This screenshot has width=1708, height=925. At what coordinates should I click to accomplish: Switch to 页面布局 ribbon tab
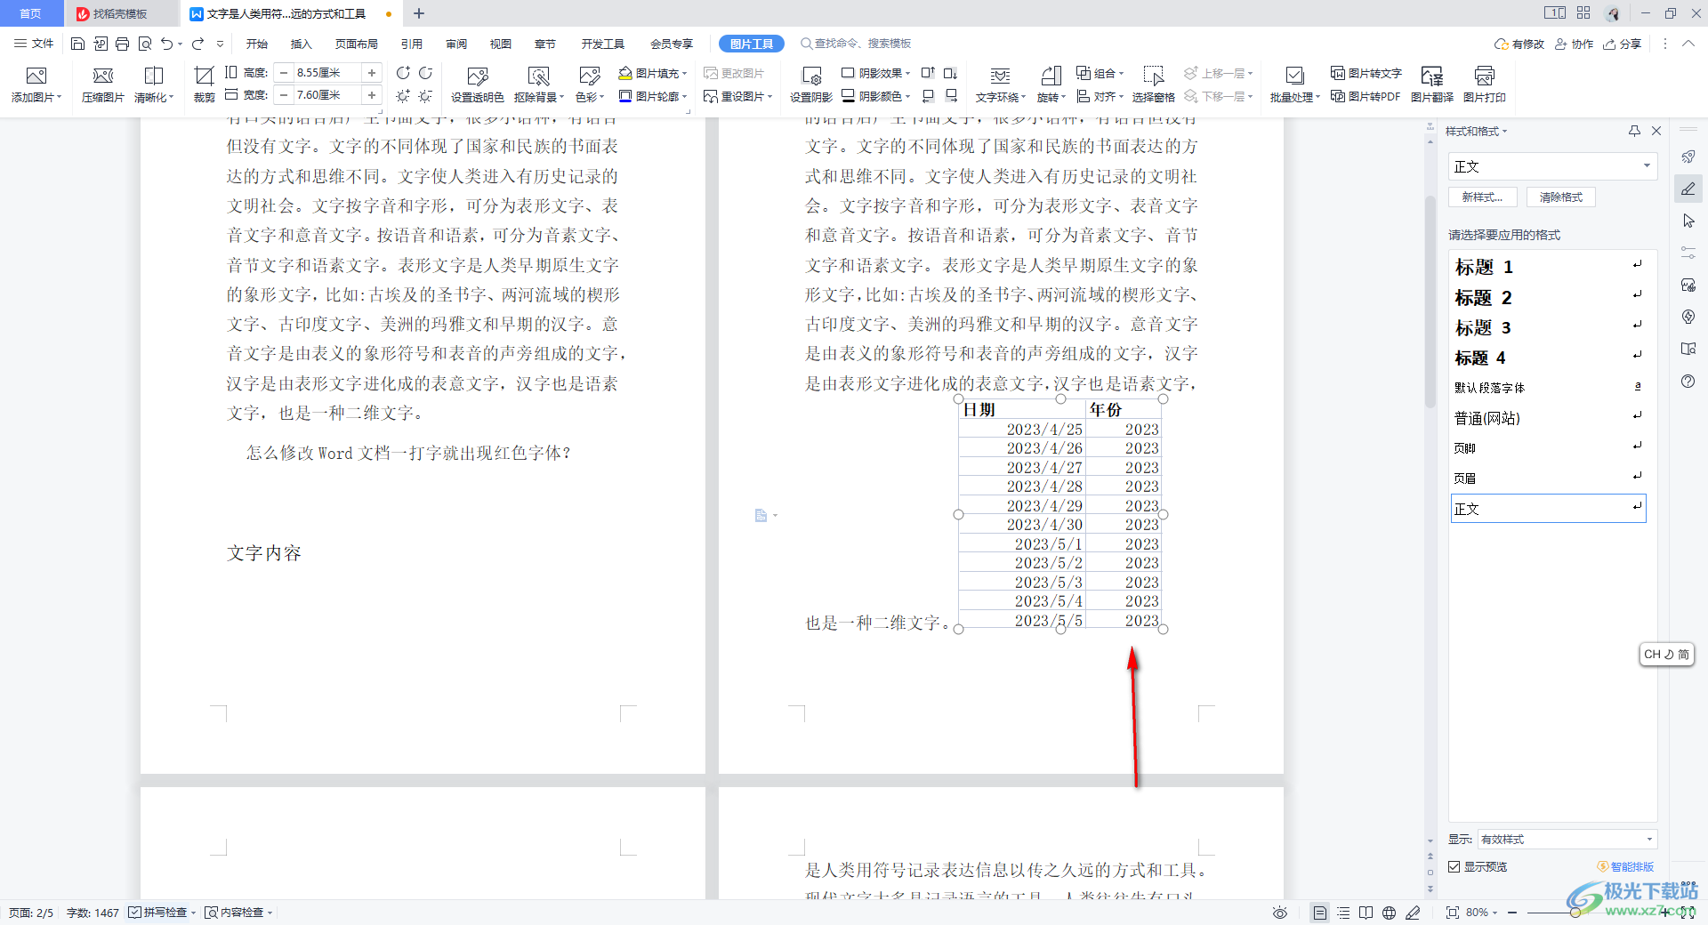click(357, 44)
